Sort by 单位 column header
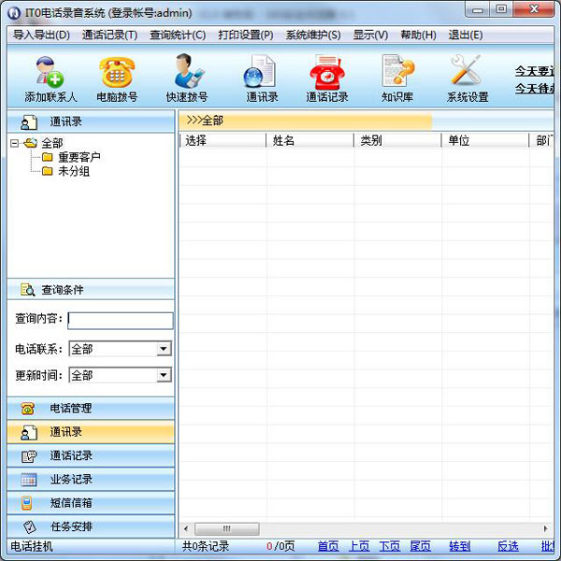Image resolution: width=561 pixels, height=561 pixels. (x=485, y=140)
